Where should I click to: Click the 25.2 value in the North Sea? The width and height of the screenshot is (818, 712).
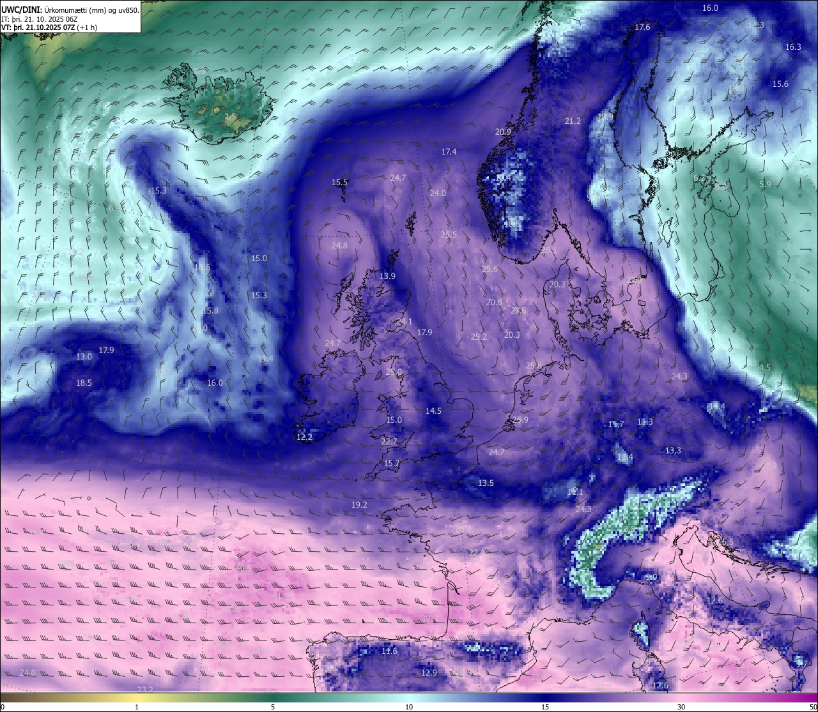[x=479, y=336]
